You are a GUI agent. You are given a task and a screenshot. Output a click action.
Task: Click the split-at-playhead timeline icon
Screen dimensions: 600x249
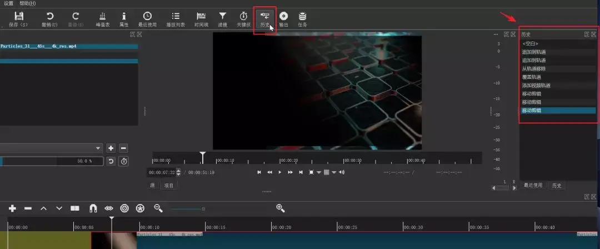[75, 208]
